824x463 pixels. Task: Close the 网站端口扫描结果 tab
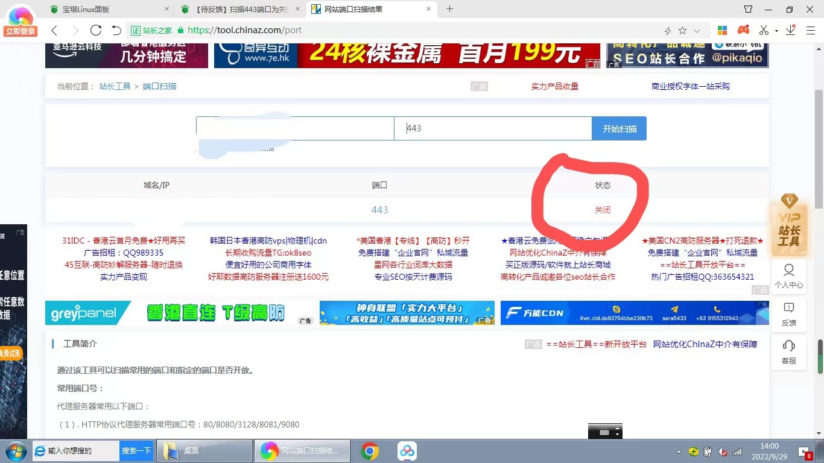(x=429, y=10)
